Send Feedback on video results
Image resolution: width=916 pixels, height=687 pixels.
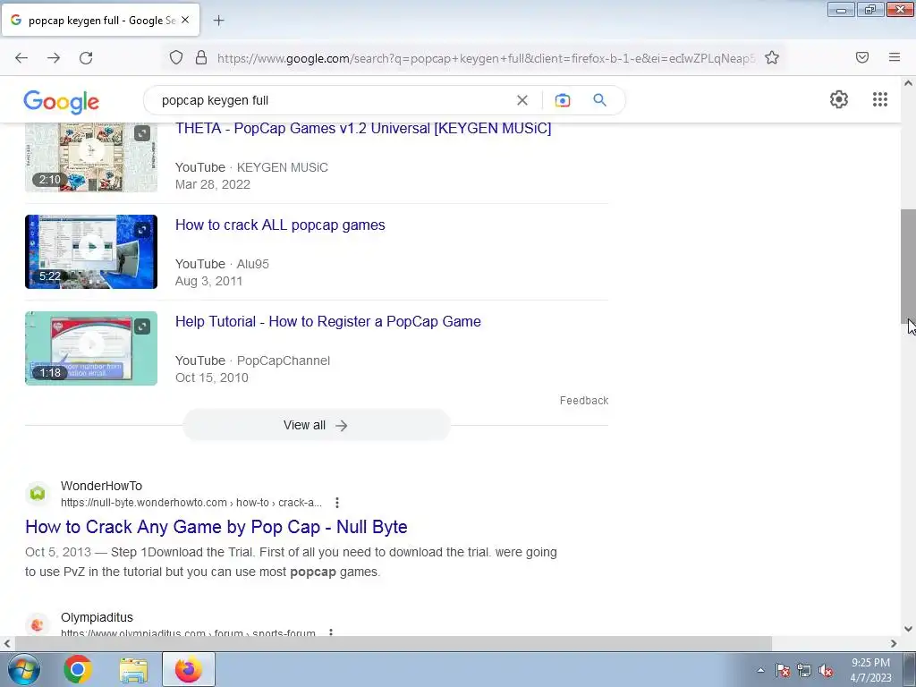coord(583,400)
